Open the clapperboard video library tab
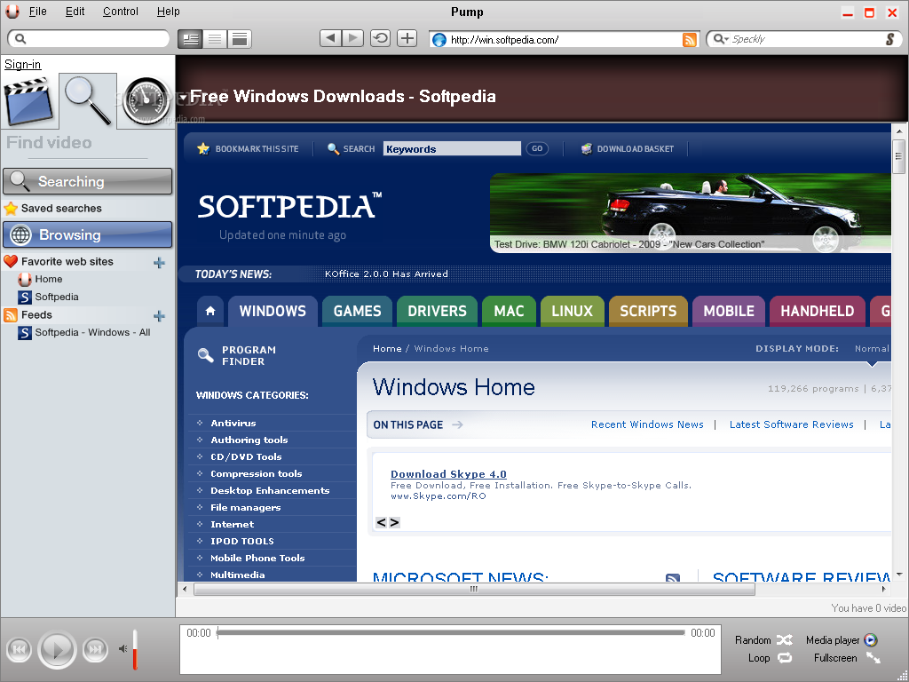Image resolution: width=909 pixels, height=682 pixels. [29, 101]
